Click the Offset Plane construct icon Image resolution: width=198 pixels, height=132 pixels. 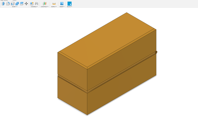coord(45,4)
